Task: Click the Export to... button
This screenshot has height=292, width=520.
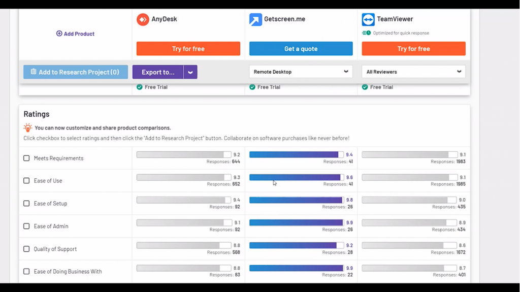Action: (x=158, y=72)
